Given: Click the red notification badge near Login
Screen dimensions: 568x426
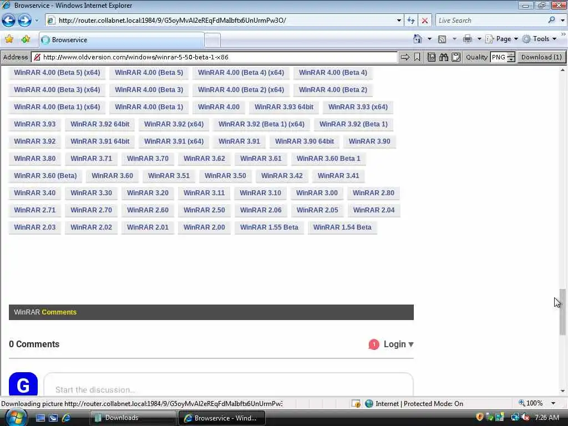Looking at the screenshot, I should pos(373,344).
